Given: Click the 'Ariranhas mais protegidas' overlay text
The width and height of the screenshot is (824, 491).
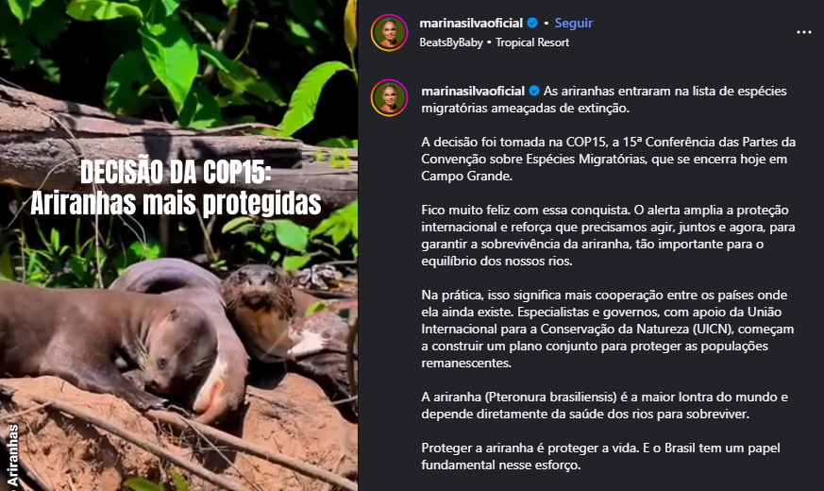Looking at the screenshot, I should (x=177, y=203).
